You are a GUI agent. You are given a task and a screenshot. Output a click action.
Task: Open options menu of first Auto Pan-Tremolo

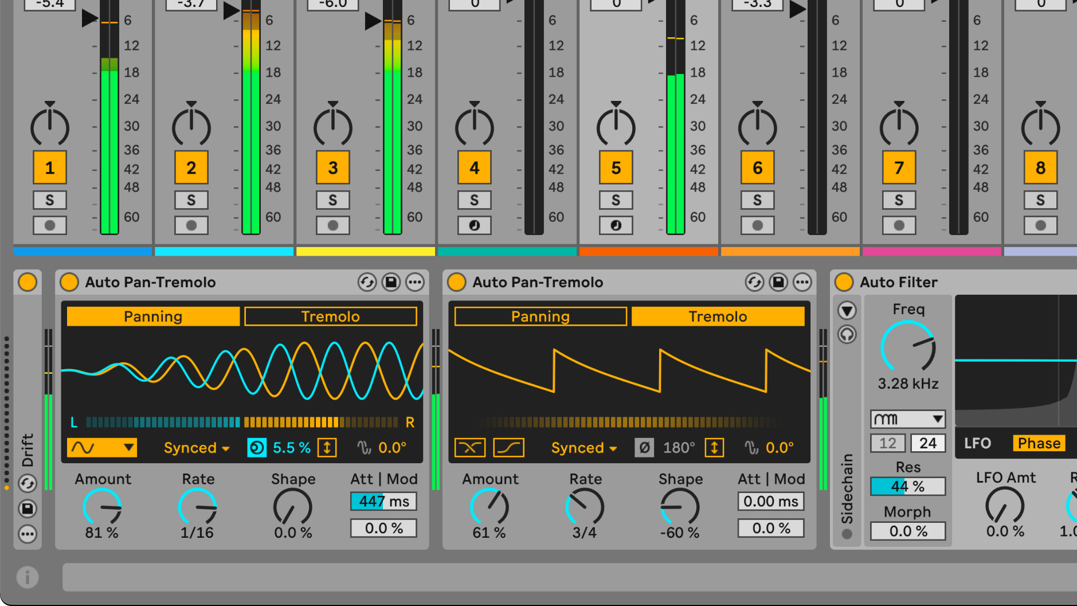(x=415, y=282)
